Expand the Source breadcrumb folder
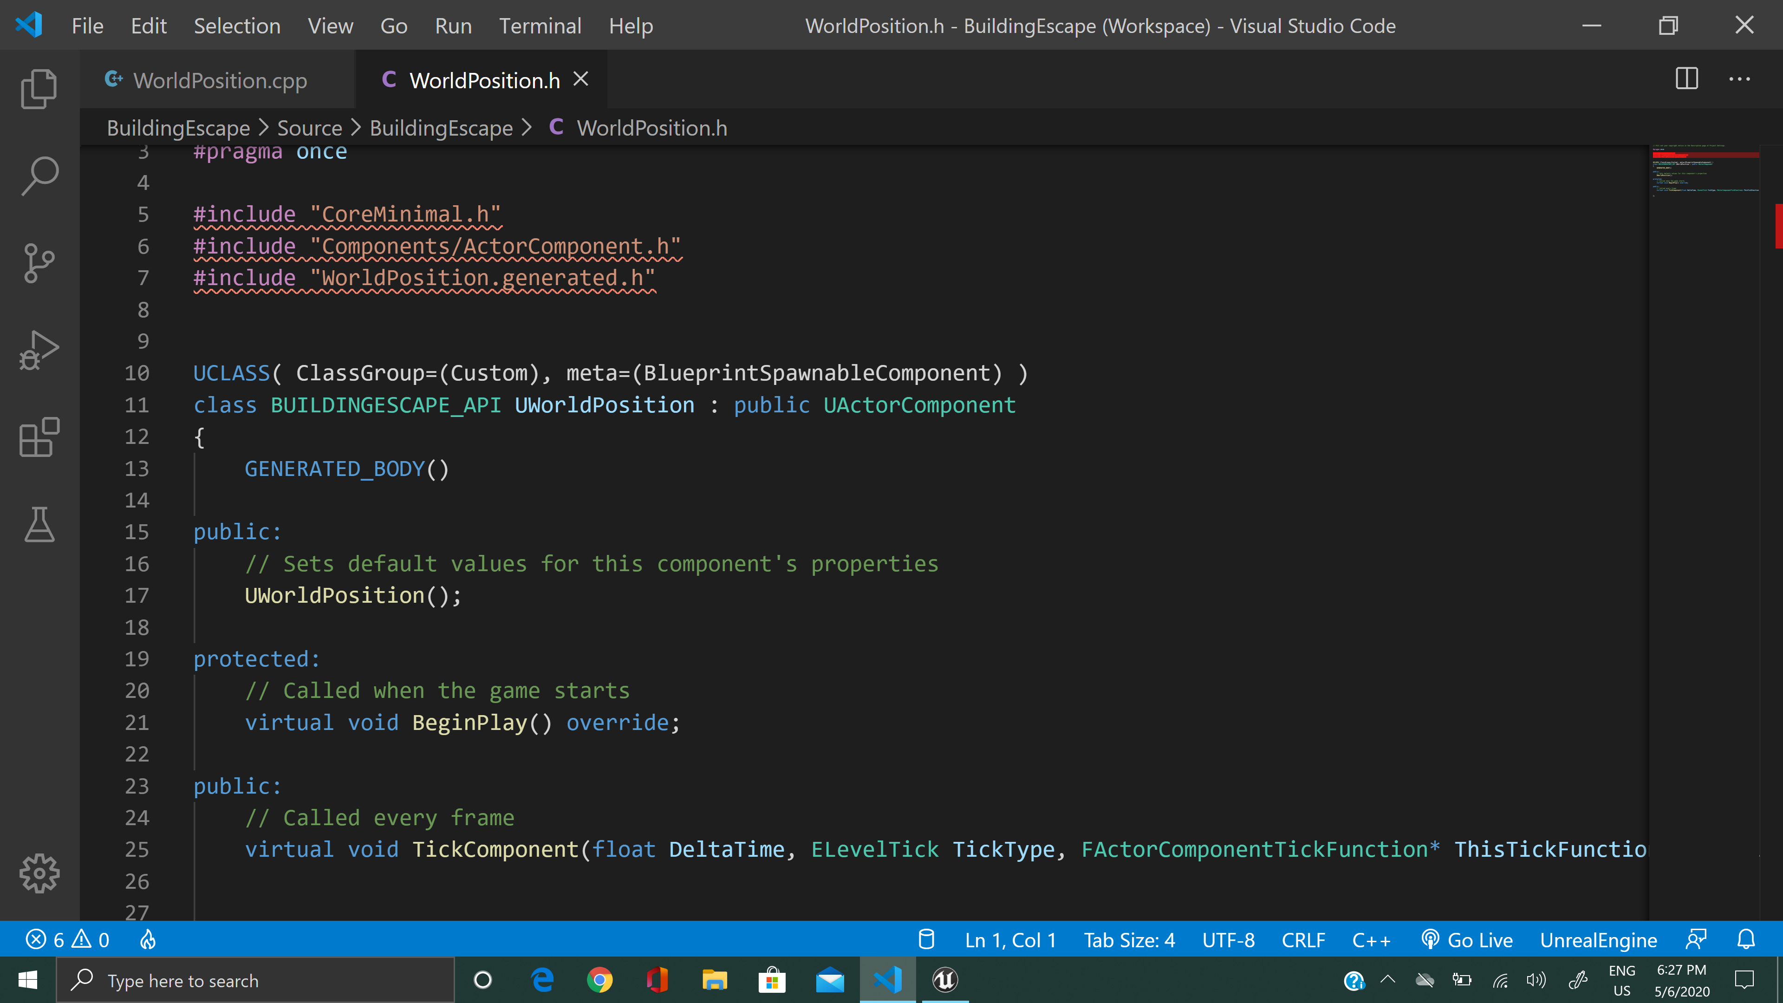1783x1003 pixels. 309,128
